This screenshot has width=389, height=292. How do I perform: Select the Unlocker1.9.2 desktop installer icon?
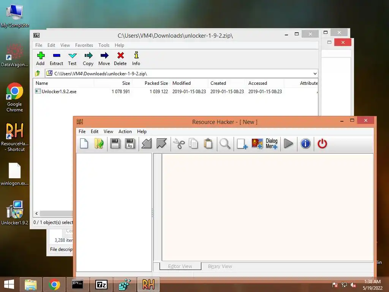coord(15,213)
